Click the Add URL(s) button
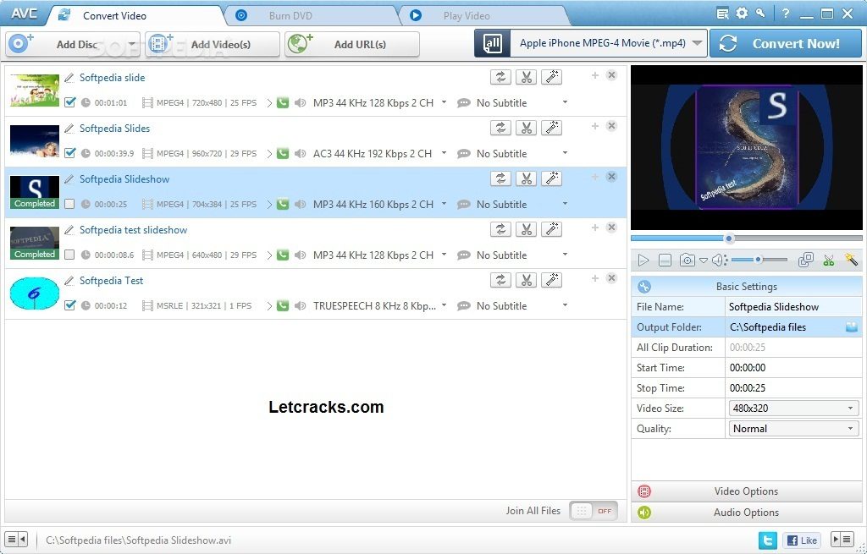This screenshot has height=554, width=867. coord(351,44)
